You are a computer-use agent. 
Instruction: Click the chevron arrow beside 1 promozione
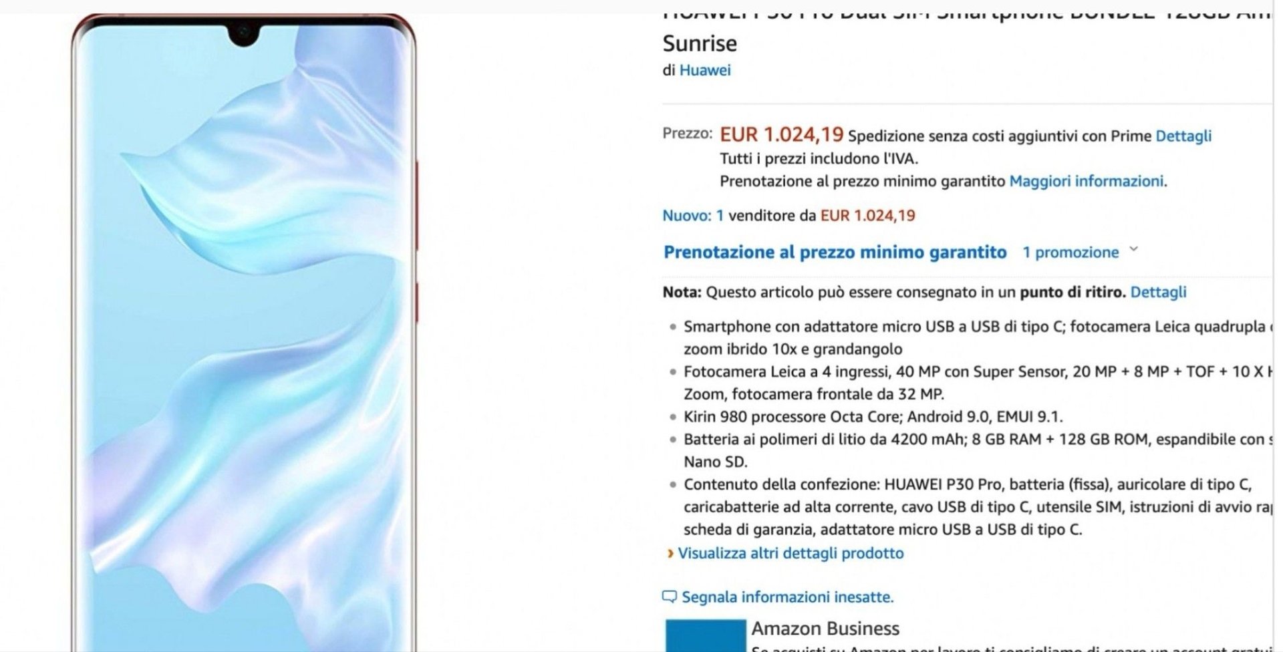(x=1133, y=250)
